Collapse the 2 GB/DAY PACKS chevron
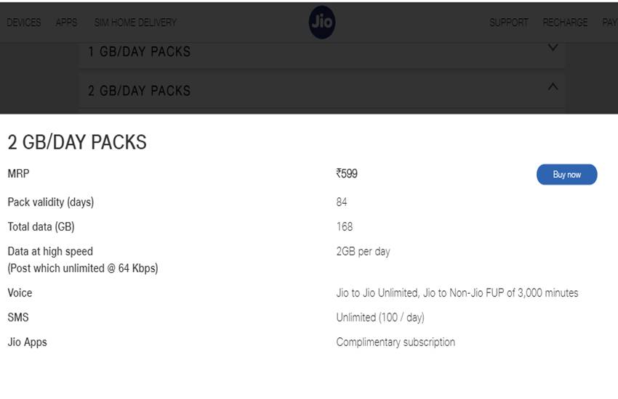Screen dimensions: 618x399 point(553,87)
